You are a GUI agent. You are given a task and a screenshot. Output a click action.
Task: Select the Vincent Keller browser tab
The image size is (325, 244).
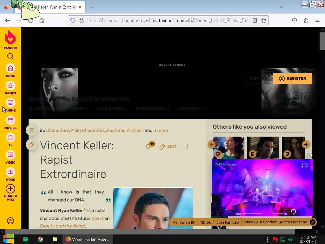point(50,7)
